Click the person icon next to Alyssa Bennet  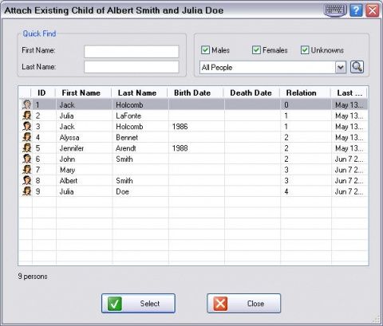(27, 137)
